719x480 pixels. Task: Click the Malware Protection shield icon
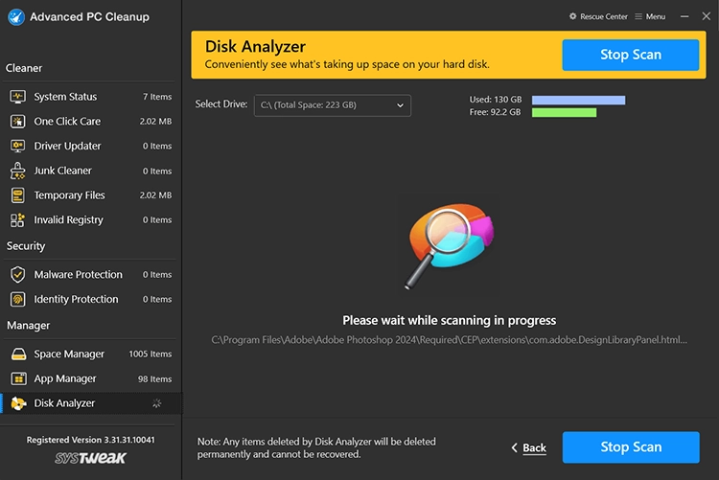coord(17,275)
